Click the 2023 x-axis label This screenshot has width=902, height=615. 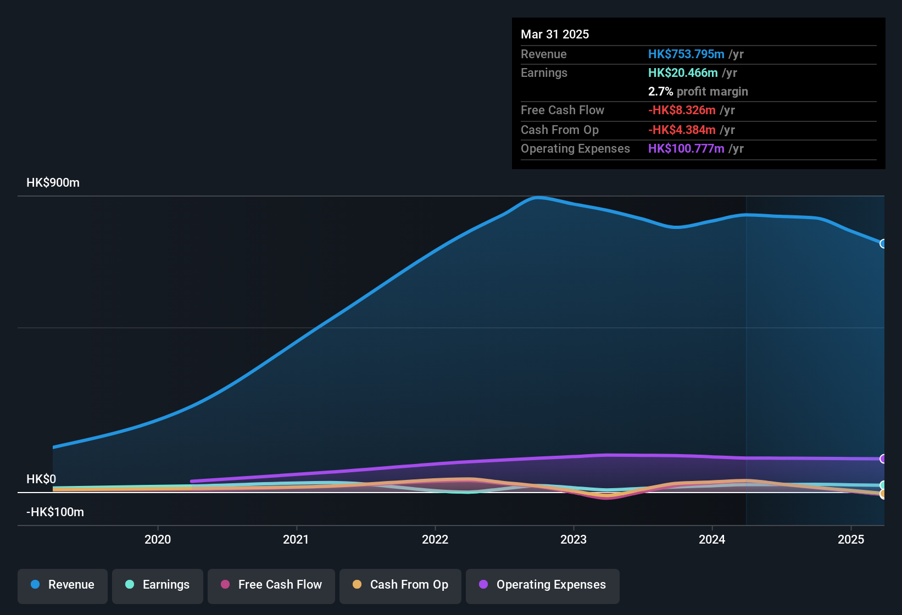574,539
